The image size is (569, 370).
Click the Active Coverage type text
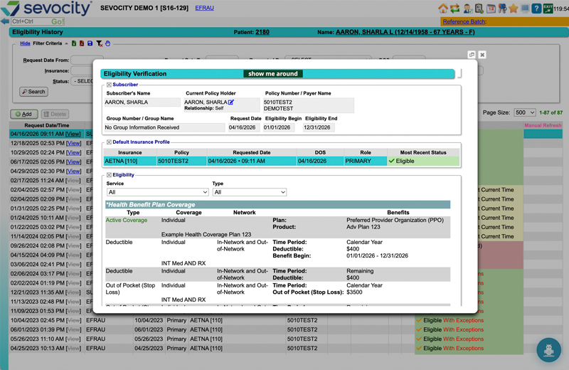(127, 220)
